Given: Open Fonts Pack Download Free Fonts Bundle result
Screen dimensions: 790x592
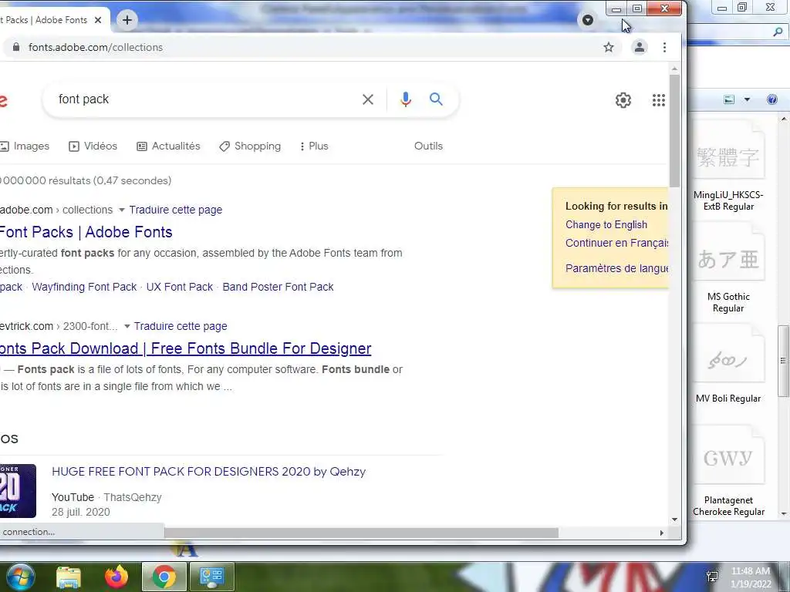Looking at the screenshot, I should coord(185,348).
